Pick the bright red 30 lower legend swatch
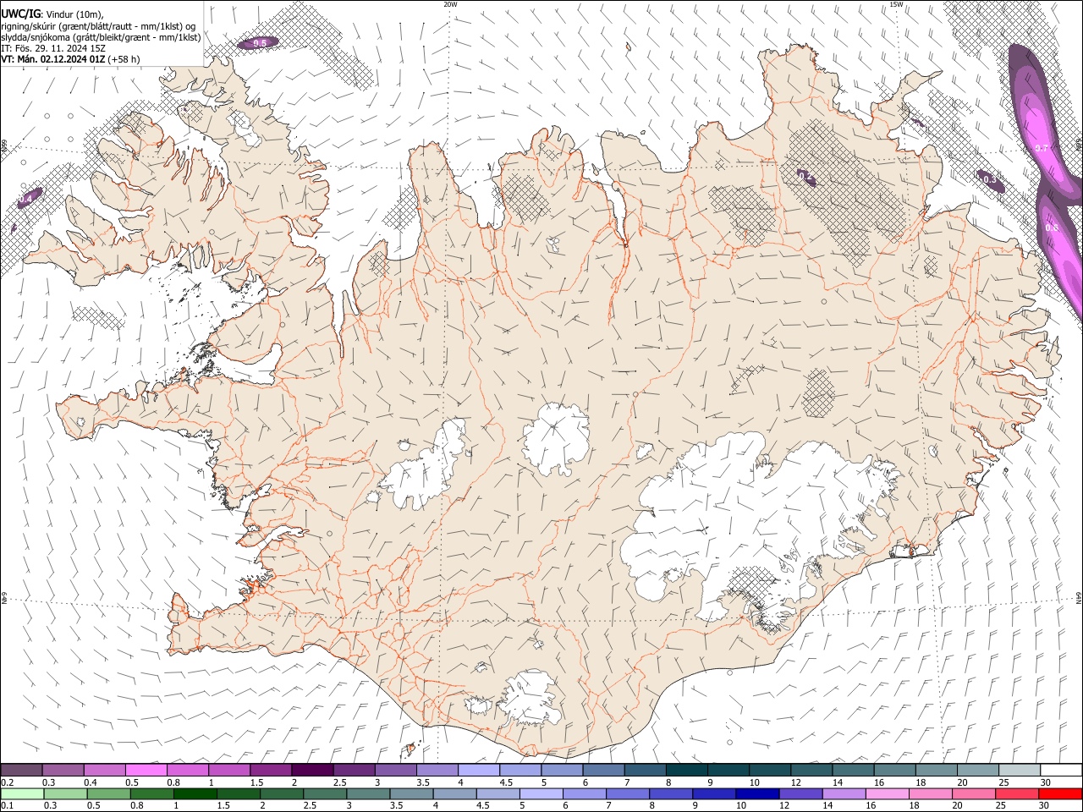This screenshot has width=1083, height=812. tap(1060, 793)
